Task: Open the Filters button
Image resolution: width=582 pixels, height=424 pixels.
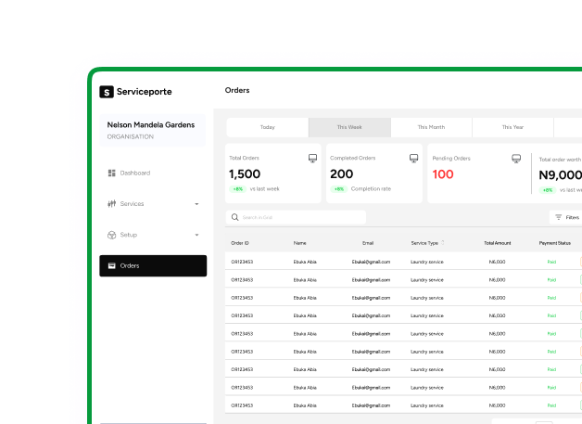Action: [x=566, y=217]
